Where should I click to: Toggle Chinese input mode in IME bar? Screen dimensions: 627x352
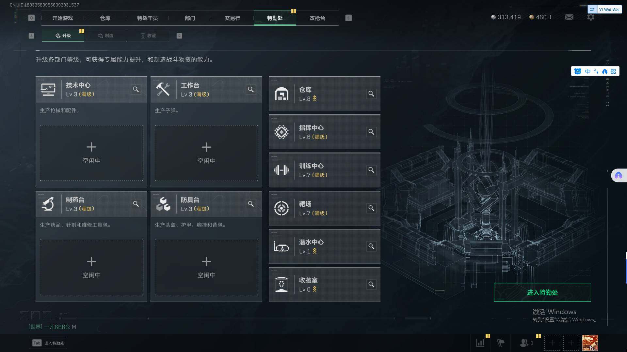point(588,71)
